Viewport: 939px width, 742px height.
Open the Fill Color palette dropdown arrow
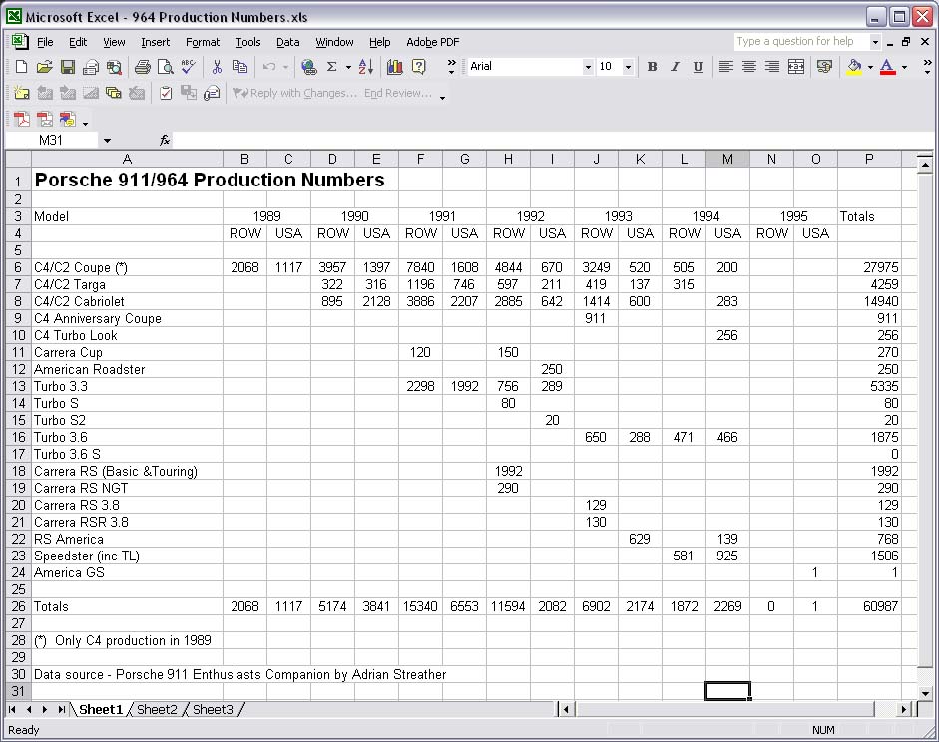[870, 67]
